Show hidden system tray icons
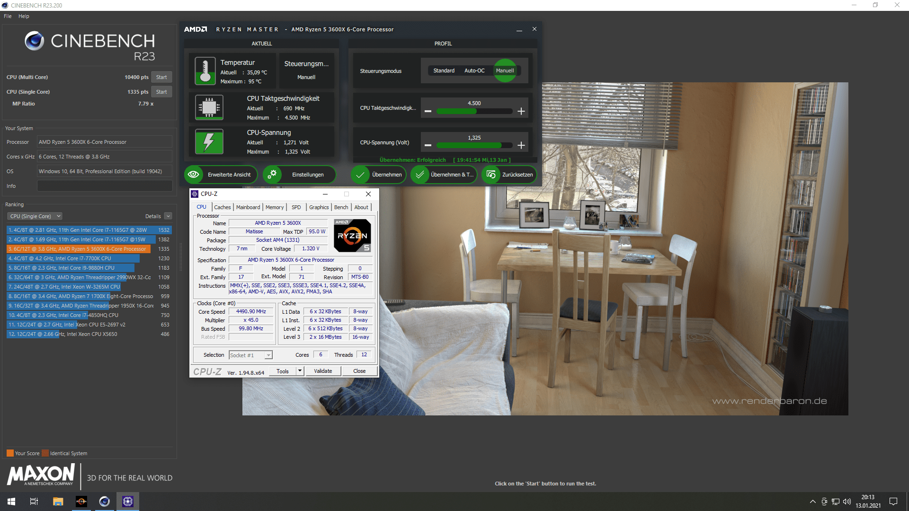The height and width of the screenshot is (511, 909). click(x=813, y=502)
